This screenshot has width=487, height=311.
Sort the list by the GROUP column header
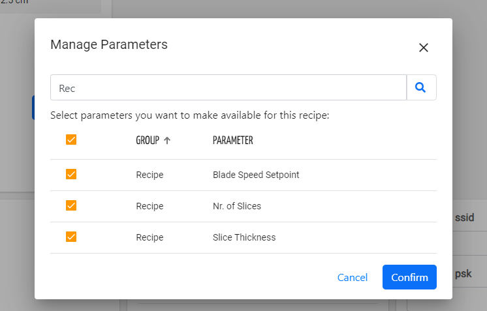(148, 140)
